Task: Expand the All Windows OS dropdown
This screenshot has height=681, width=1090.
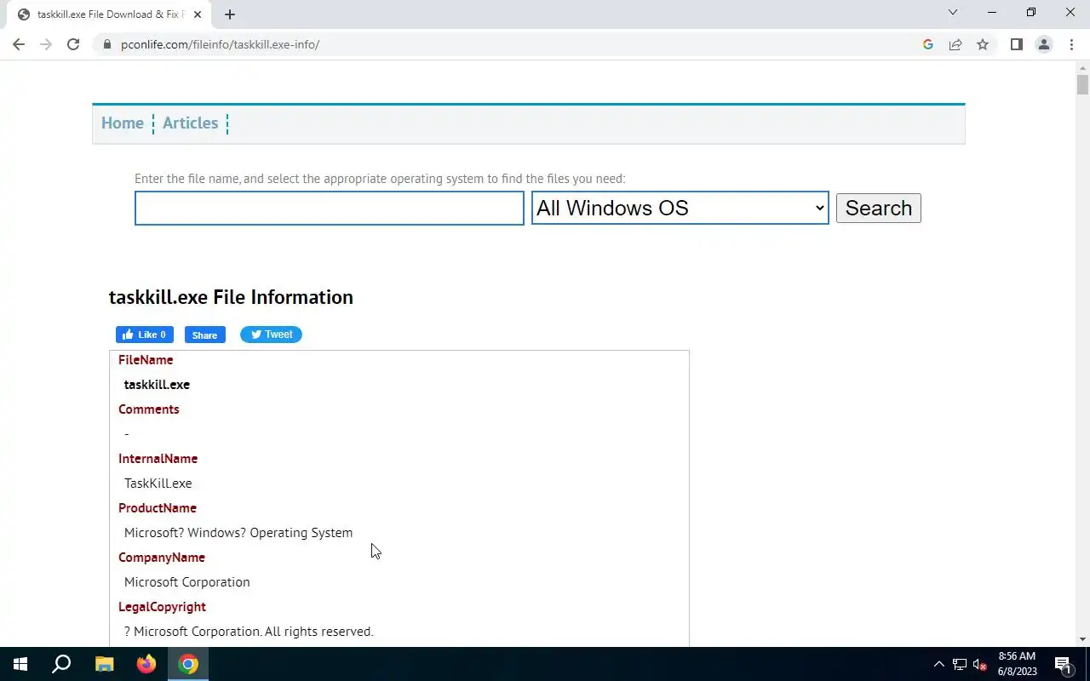Action: pyautogui.click(x=680, y=209)
